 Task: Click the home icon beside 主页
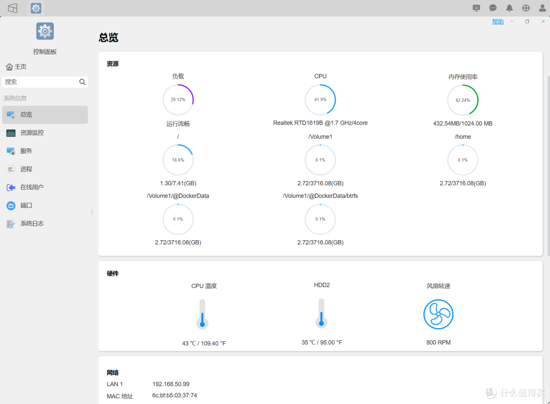coord(10,67)
